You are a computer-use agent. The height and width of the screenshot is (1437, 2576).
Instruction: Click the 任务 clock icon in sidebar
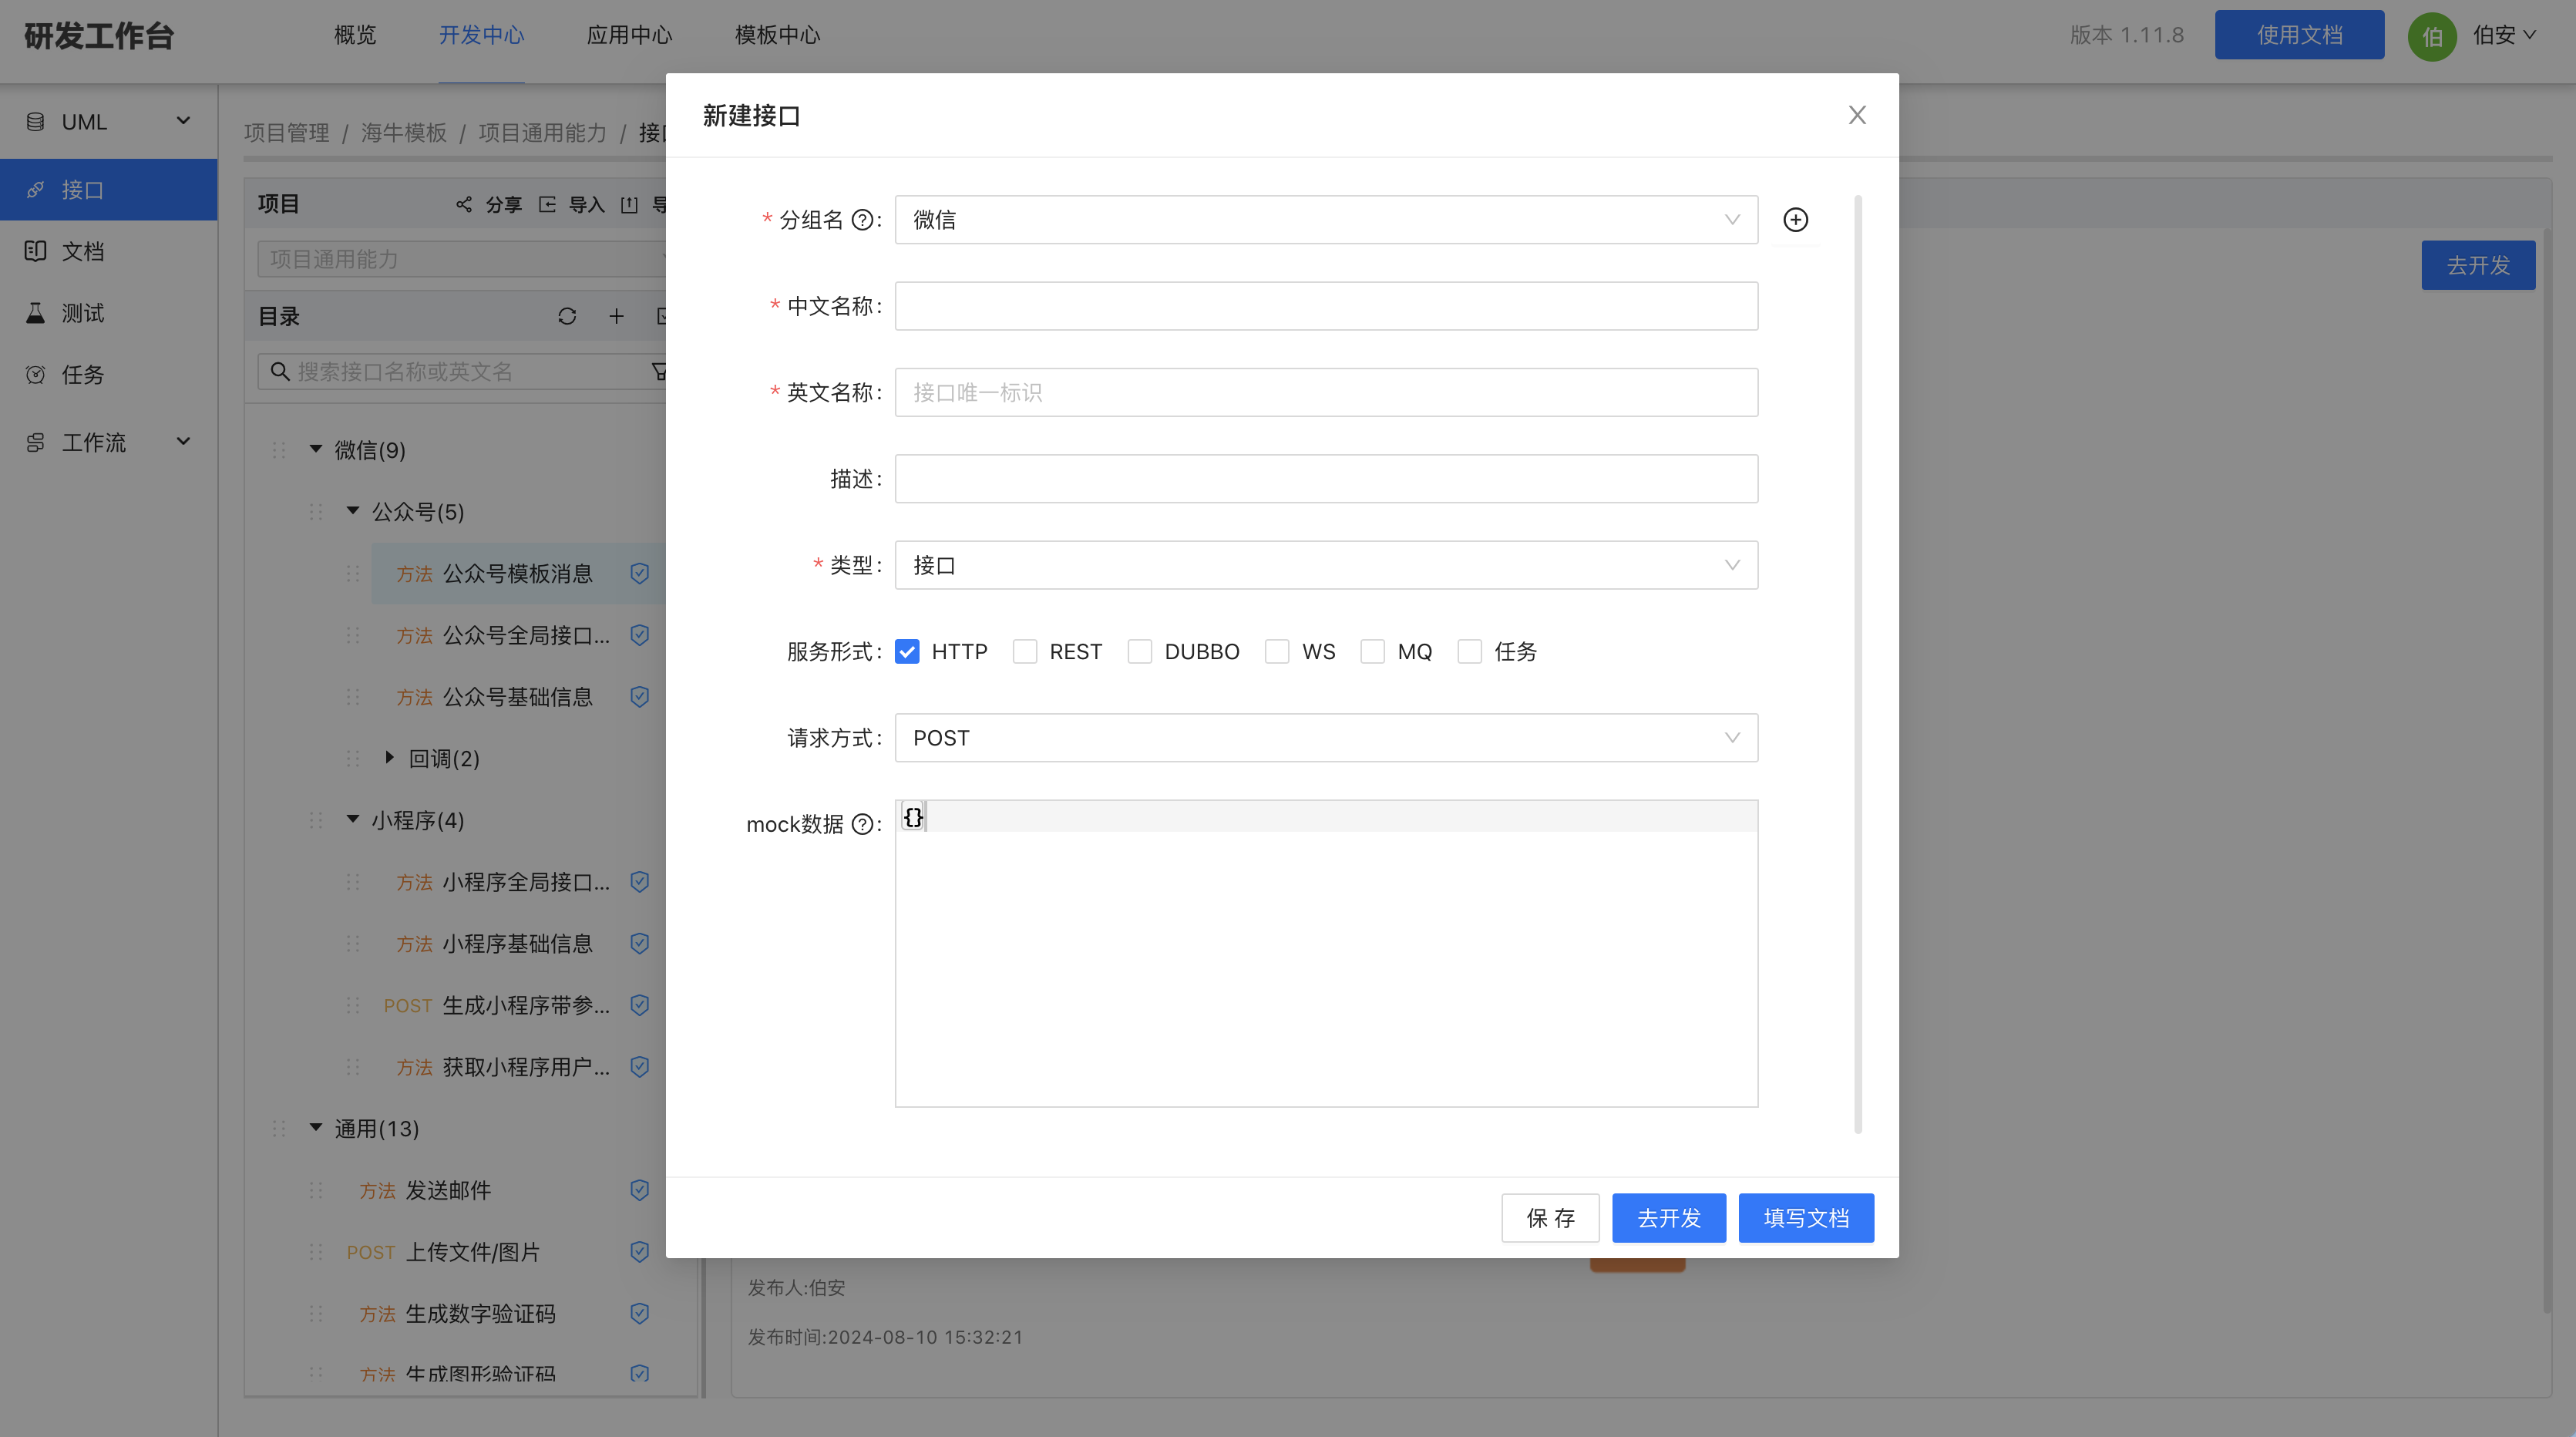point(35,375)
